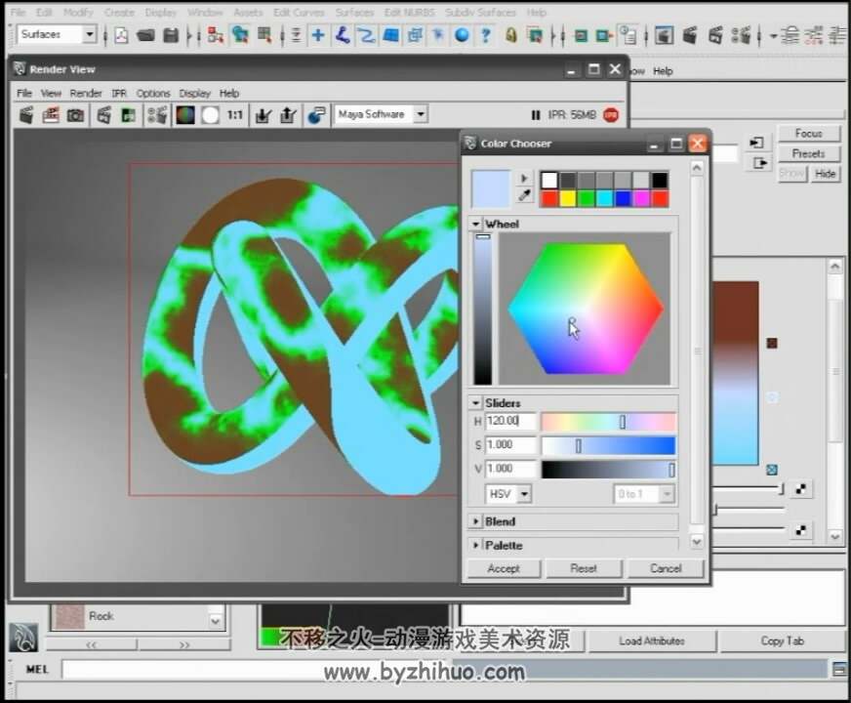Click the Focus button
Image resolution: width=851 pixels, height=703 pixels.
coord(809,133)
